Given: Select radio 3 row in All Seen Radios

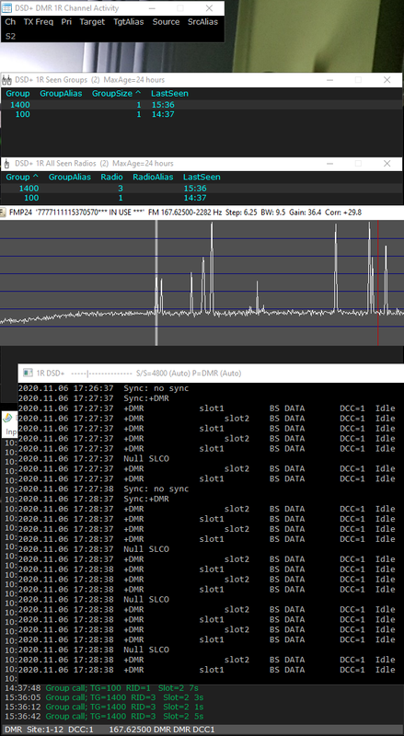Looking at the screenshot, I should click(202, 189).
